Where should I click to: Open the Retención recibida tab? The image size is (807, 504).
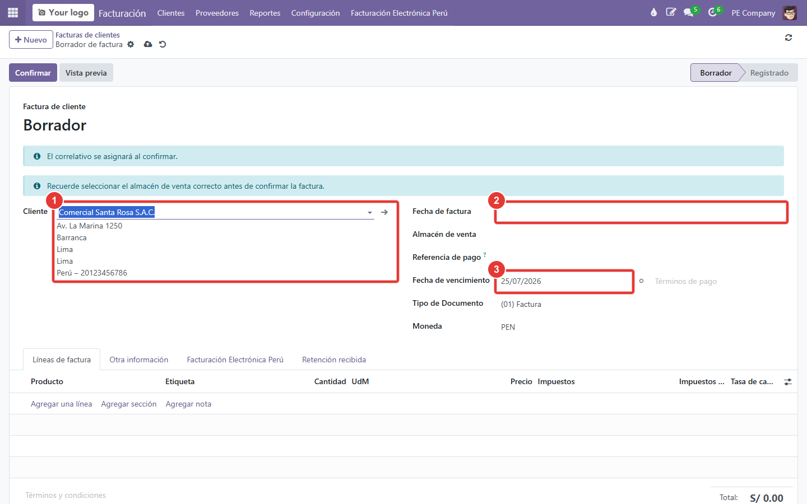coord(334,360)
